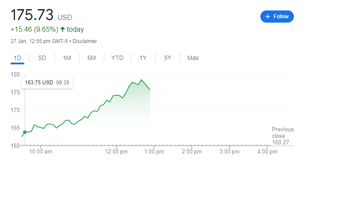Select the 6M time range
The height and width of the screenshot is (200, 356).
coord(92,58)
